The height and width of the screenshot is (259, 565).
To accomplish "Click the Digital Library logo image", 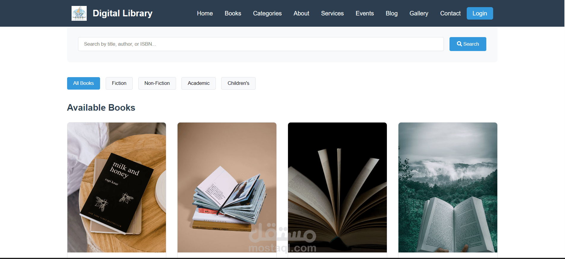I will coord(79,13).
